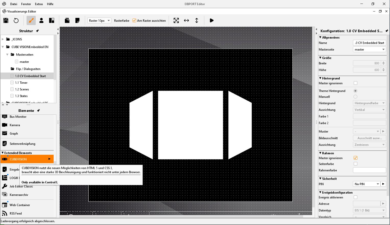Select the Manuell radio button
The image size is (390, 225).
355,97
